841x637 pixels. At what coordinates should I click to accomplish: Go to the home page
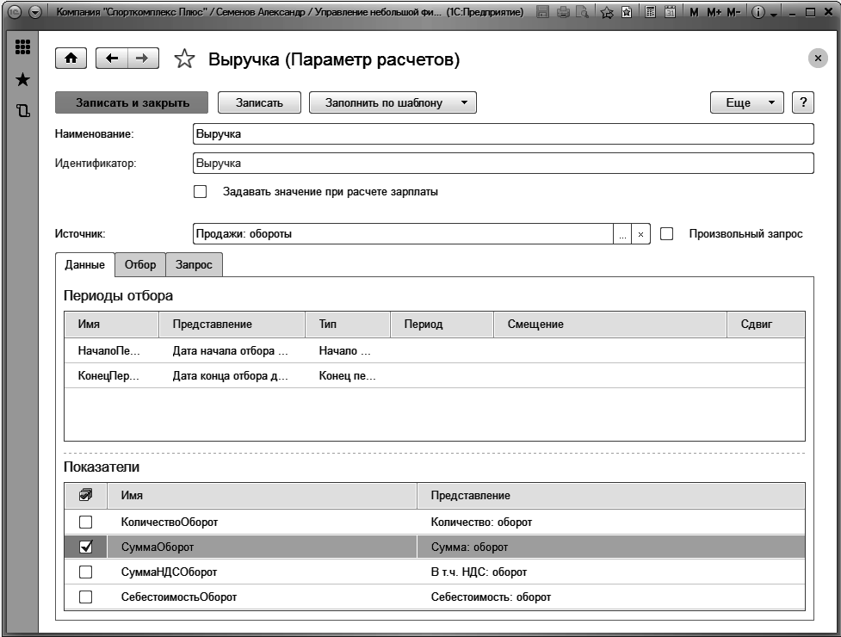(x=71, y=59)
